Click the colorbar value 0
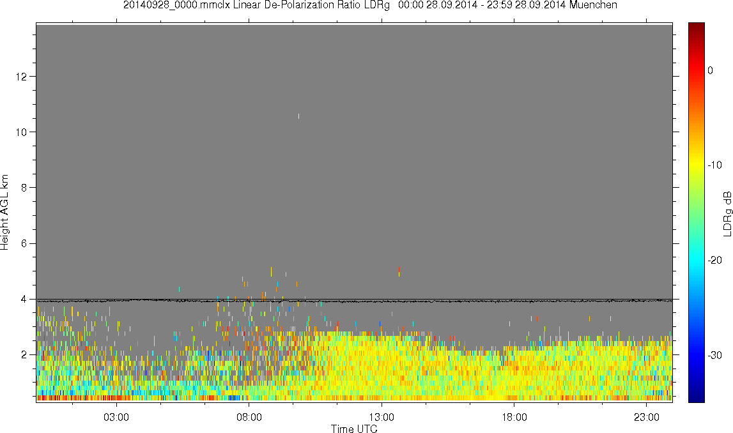Viewport: 733px width, 433px height. (x=711, y=70)
